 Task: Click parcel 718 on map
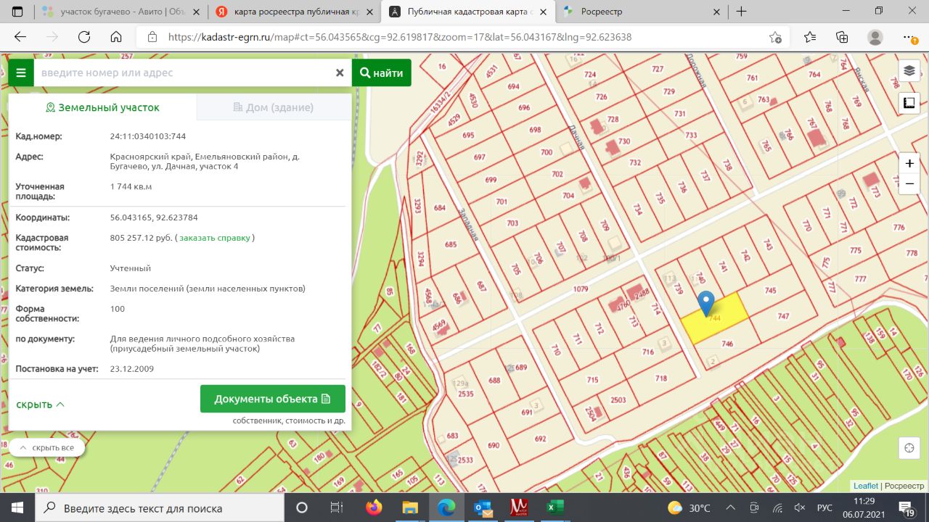click(x=660, y=378)
